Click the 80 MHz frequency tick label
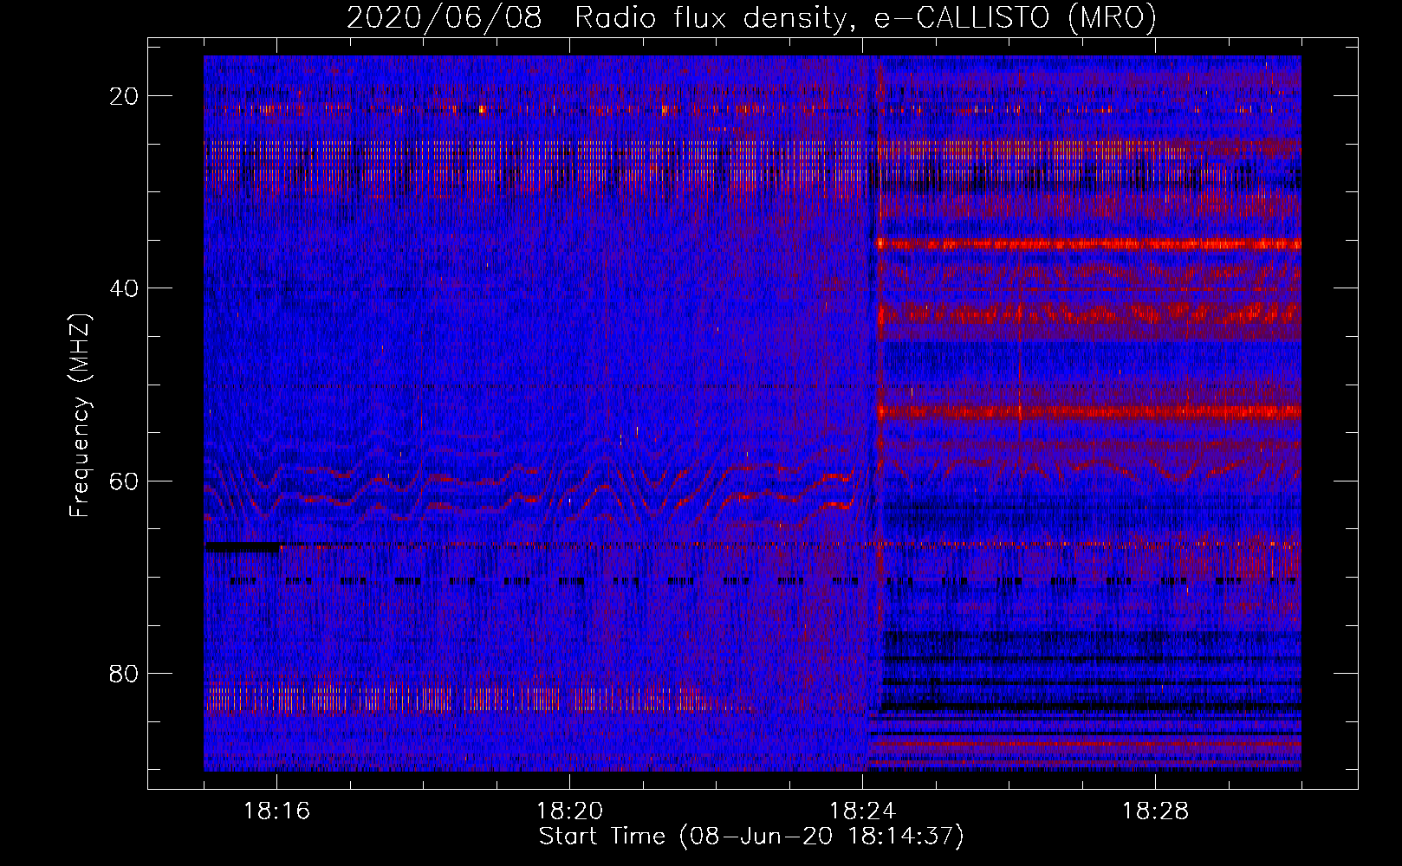1402x866 pixels. (x=124, y=673)
